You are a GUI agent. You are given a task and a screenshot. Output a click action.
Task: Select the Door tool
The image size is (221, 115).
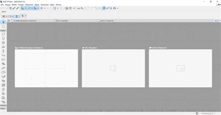(x=3, y=38)
